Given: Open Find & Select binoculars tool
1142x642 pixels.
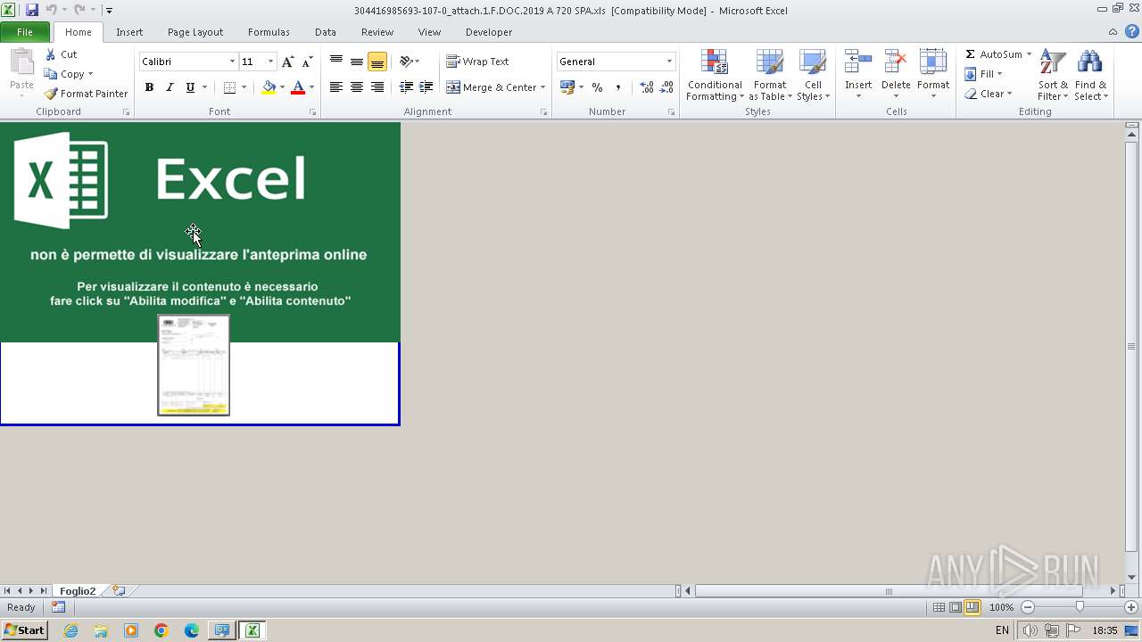Looking at the screenshot, I should coord(1090,75).
